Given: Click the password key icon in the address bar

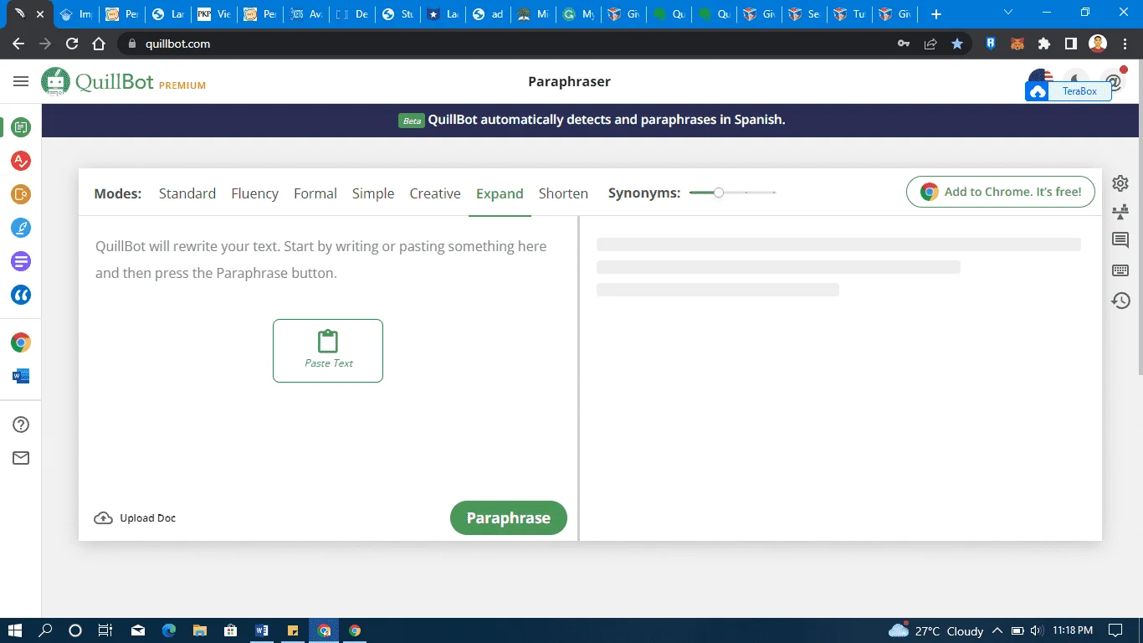Looking at the screenshot, I should [x=904, y=44].
